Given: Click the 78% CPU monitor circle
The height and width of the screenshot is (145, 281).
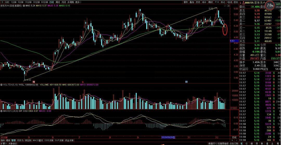Looking at the screenshot, I should (270, 5).
